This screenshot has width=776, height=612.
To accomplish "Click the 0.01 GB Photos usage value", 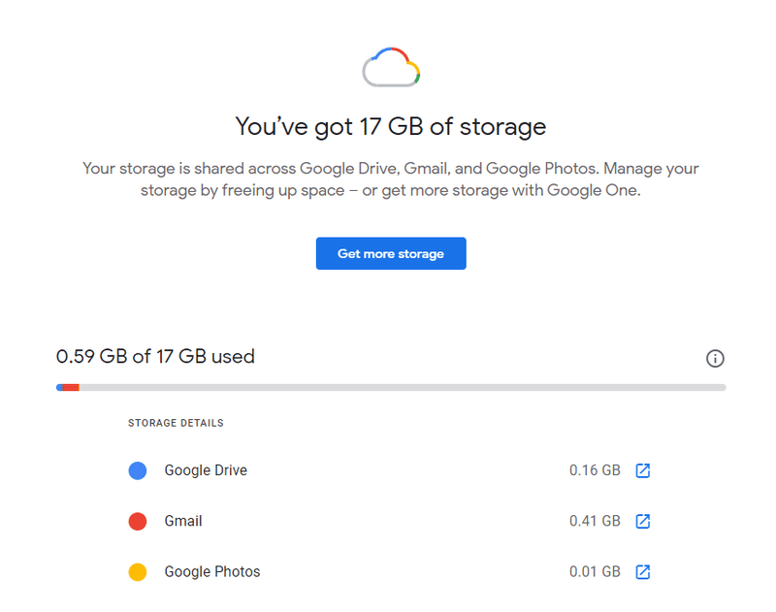I will [x=595, y=572].
